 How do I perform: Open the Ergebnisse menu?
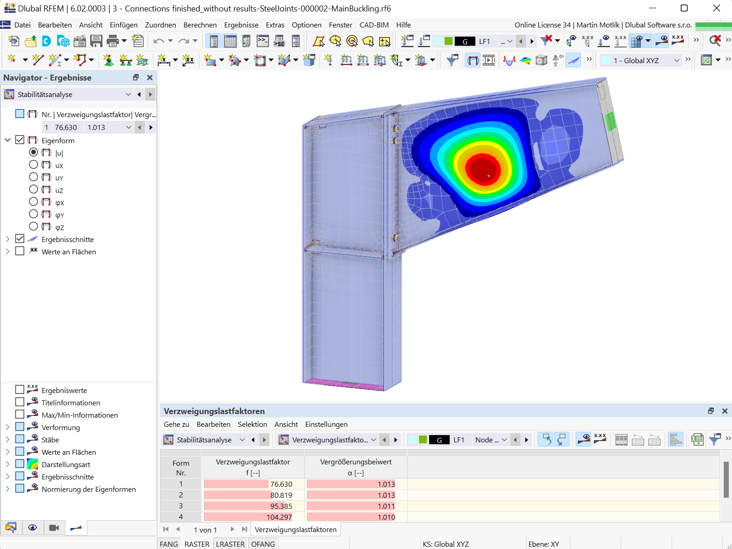tap(241, 25)
